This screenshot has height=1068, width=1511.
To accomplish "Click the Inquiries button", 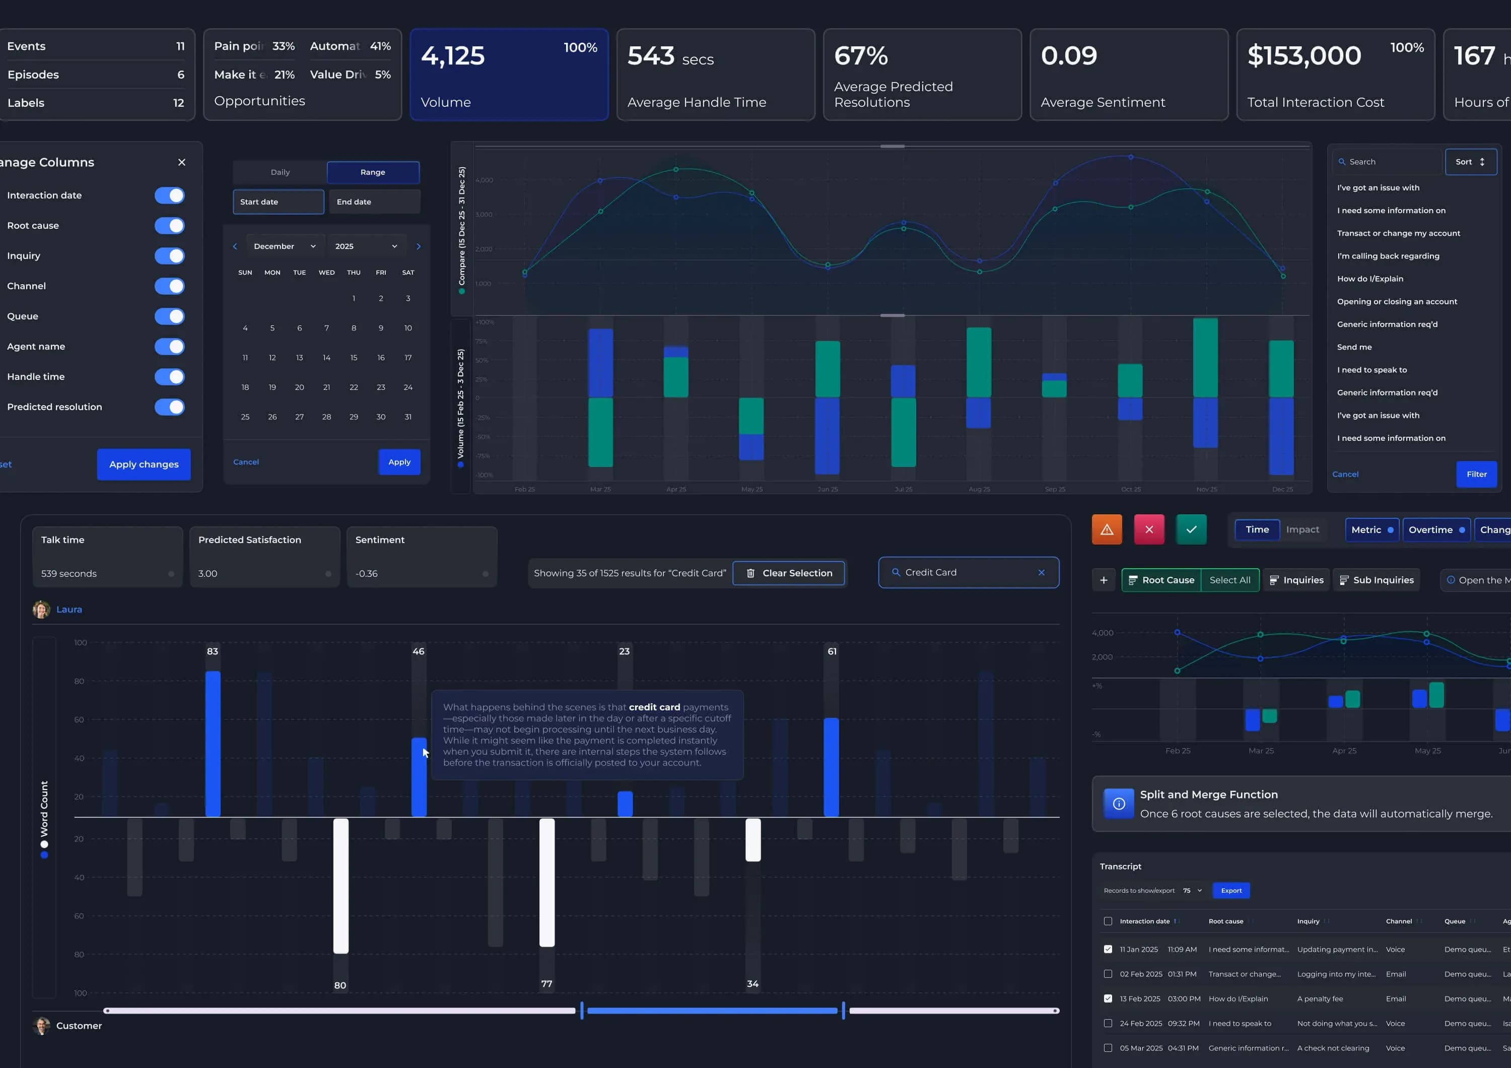I will click(1296, 580).
